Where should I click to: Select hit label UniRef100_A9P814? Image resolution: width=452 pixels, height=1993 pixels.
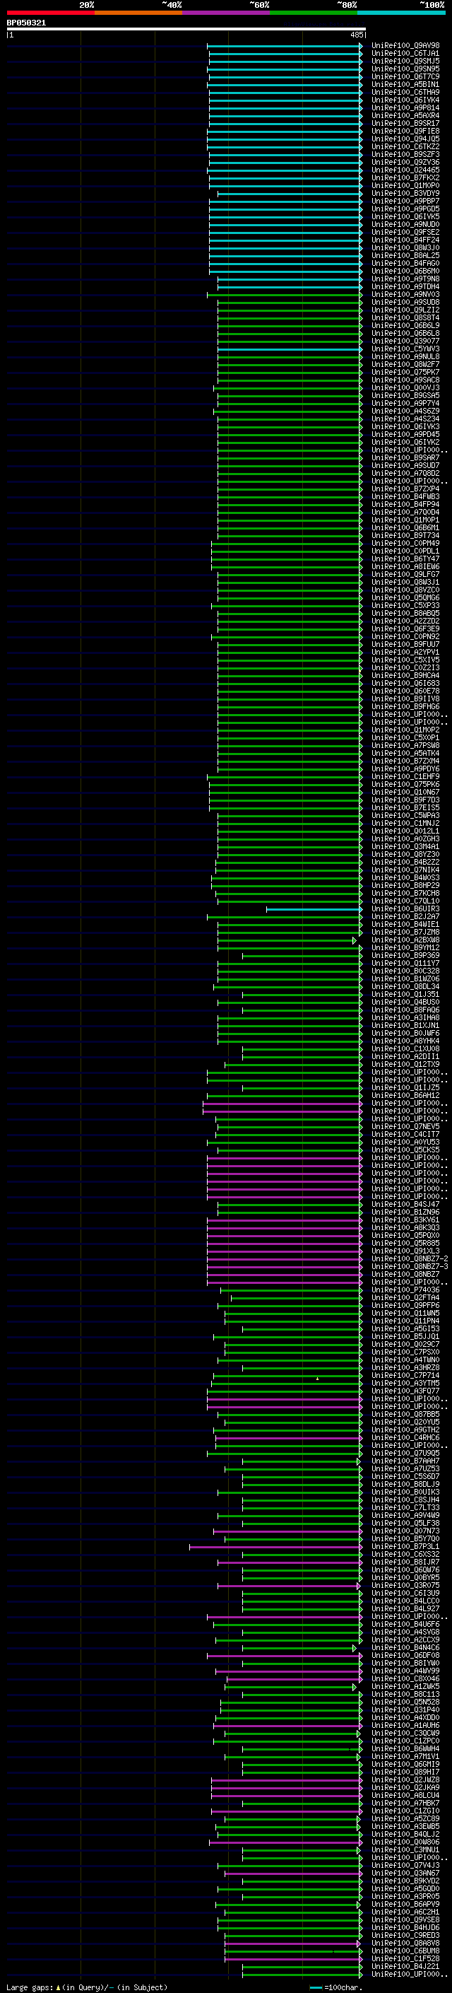tap(405, 107)
